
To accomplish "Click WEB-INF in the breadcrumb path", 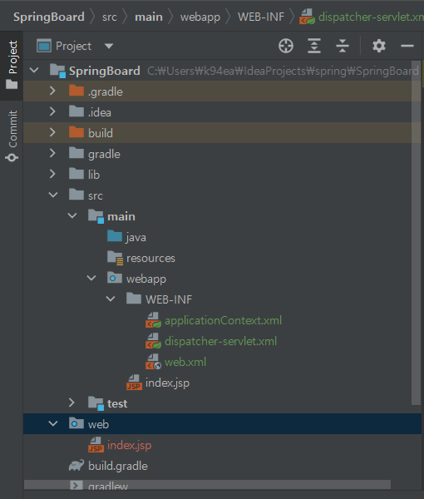I will 260,17.
